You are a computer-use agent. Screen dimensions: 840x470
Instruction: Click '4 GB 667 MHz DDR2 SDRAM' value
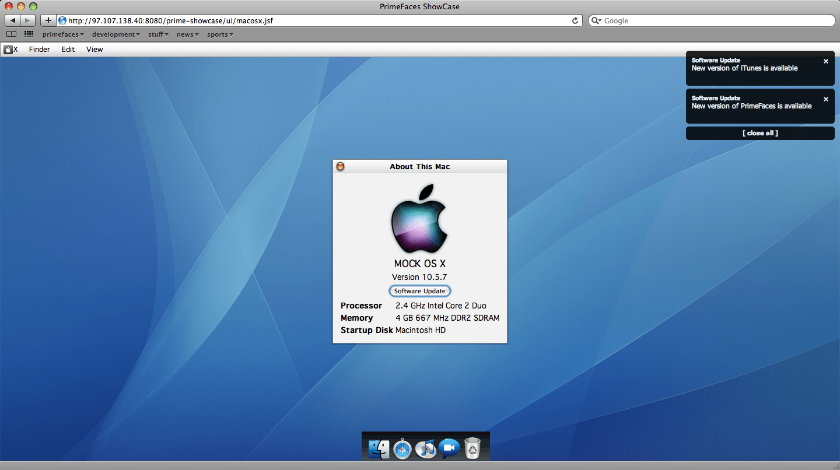tap(447, 318)
